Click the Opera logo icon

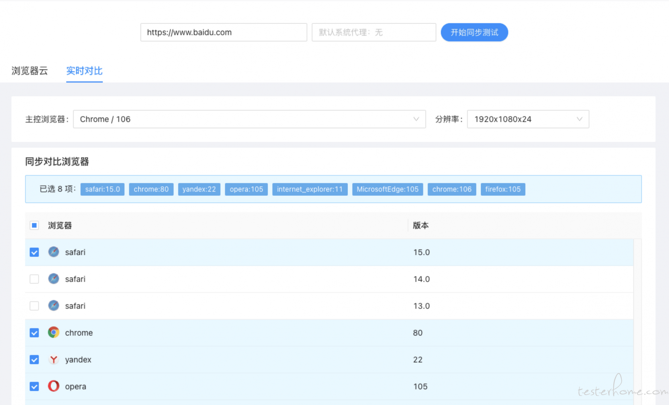[x=53, y=386]
